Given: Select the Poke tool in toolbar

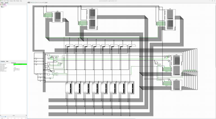Looking at the screenshot, I should point(28,2).
